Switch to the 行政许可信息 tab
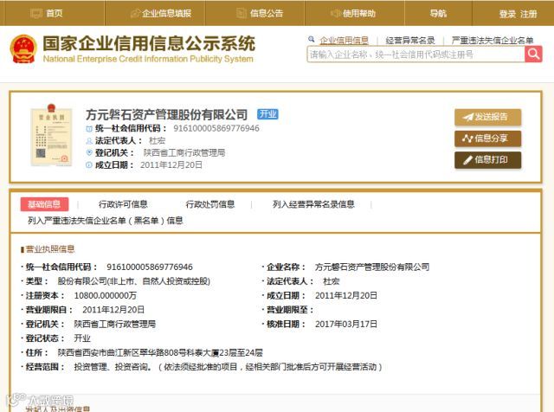 coord(123,204)
